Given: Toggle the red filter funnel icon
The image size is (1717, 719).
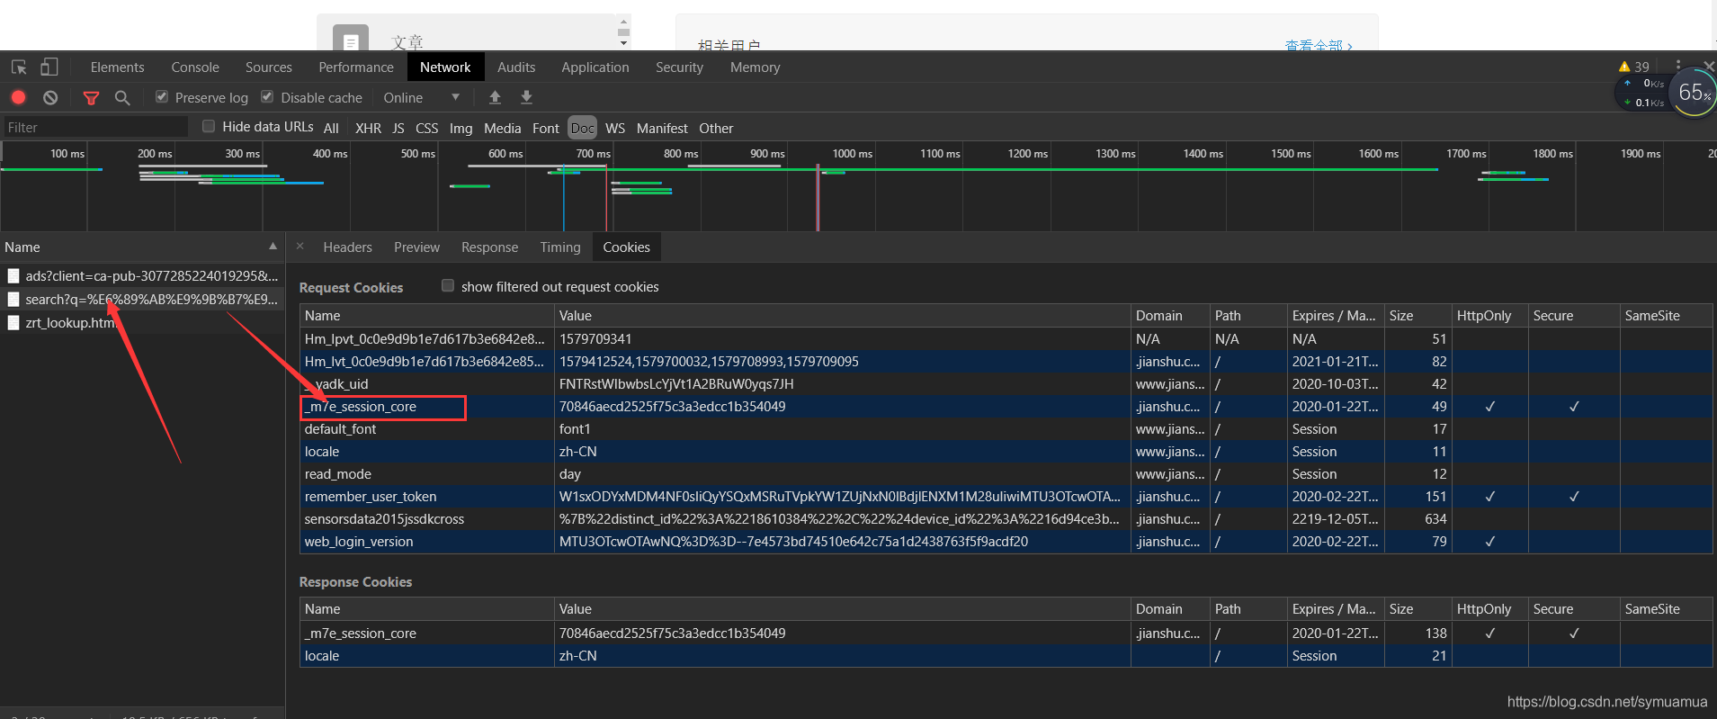Looking at the screenshot, I should 91,97.
